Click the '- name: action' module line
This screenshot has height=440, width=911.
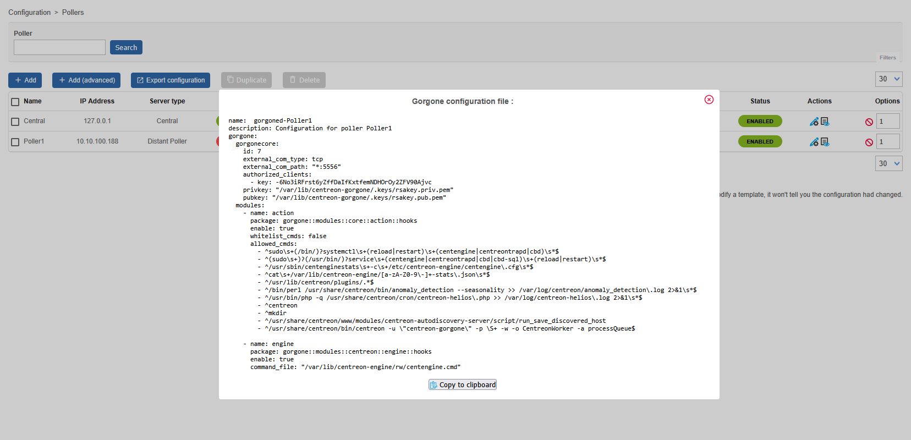[x=268, y=213]
